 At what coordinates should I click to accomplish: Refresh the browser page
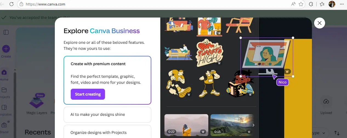tap(12, 4)
